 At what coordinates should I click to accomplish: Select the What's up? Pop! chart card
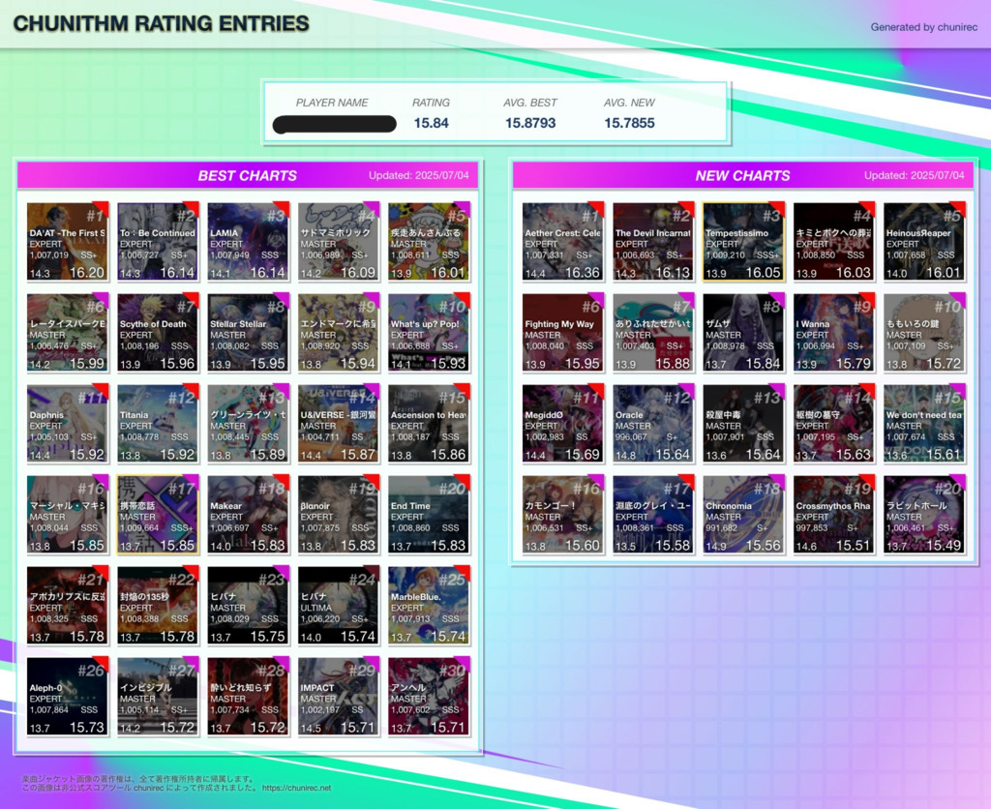(429, 333)
